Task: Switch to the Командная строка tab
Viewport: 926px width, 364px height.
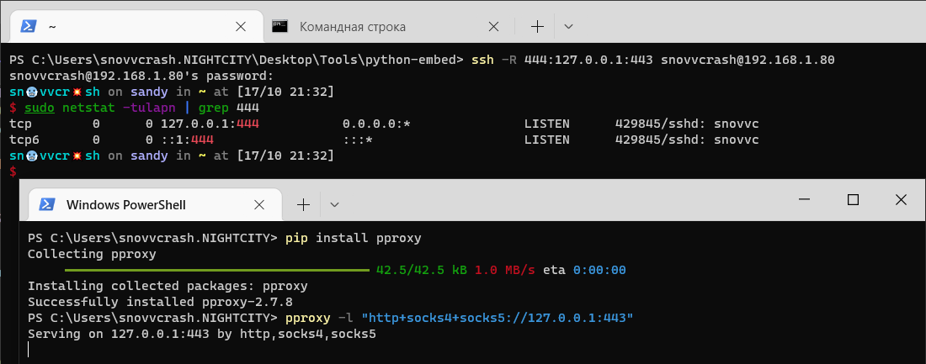Action: 352,27
